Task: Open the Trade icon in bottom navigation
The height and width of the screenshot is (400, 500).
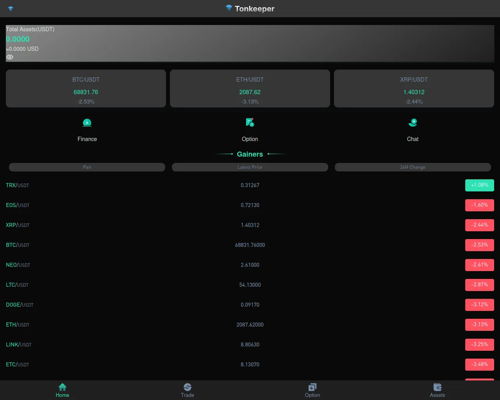Action: [187, 387]
